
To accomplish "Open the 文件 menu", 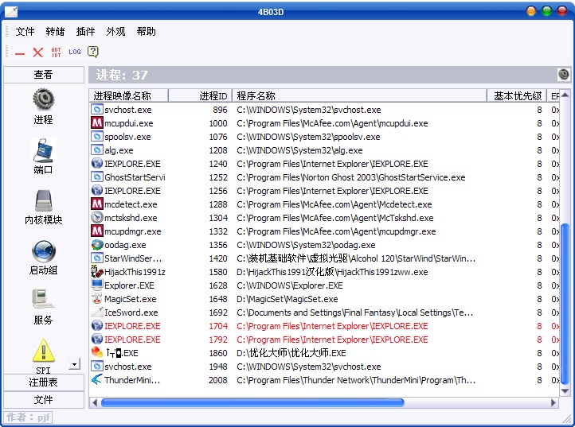I will [x=25, y=32].
